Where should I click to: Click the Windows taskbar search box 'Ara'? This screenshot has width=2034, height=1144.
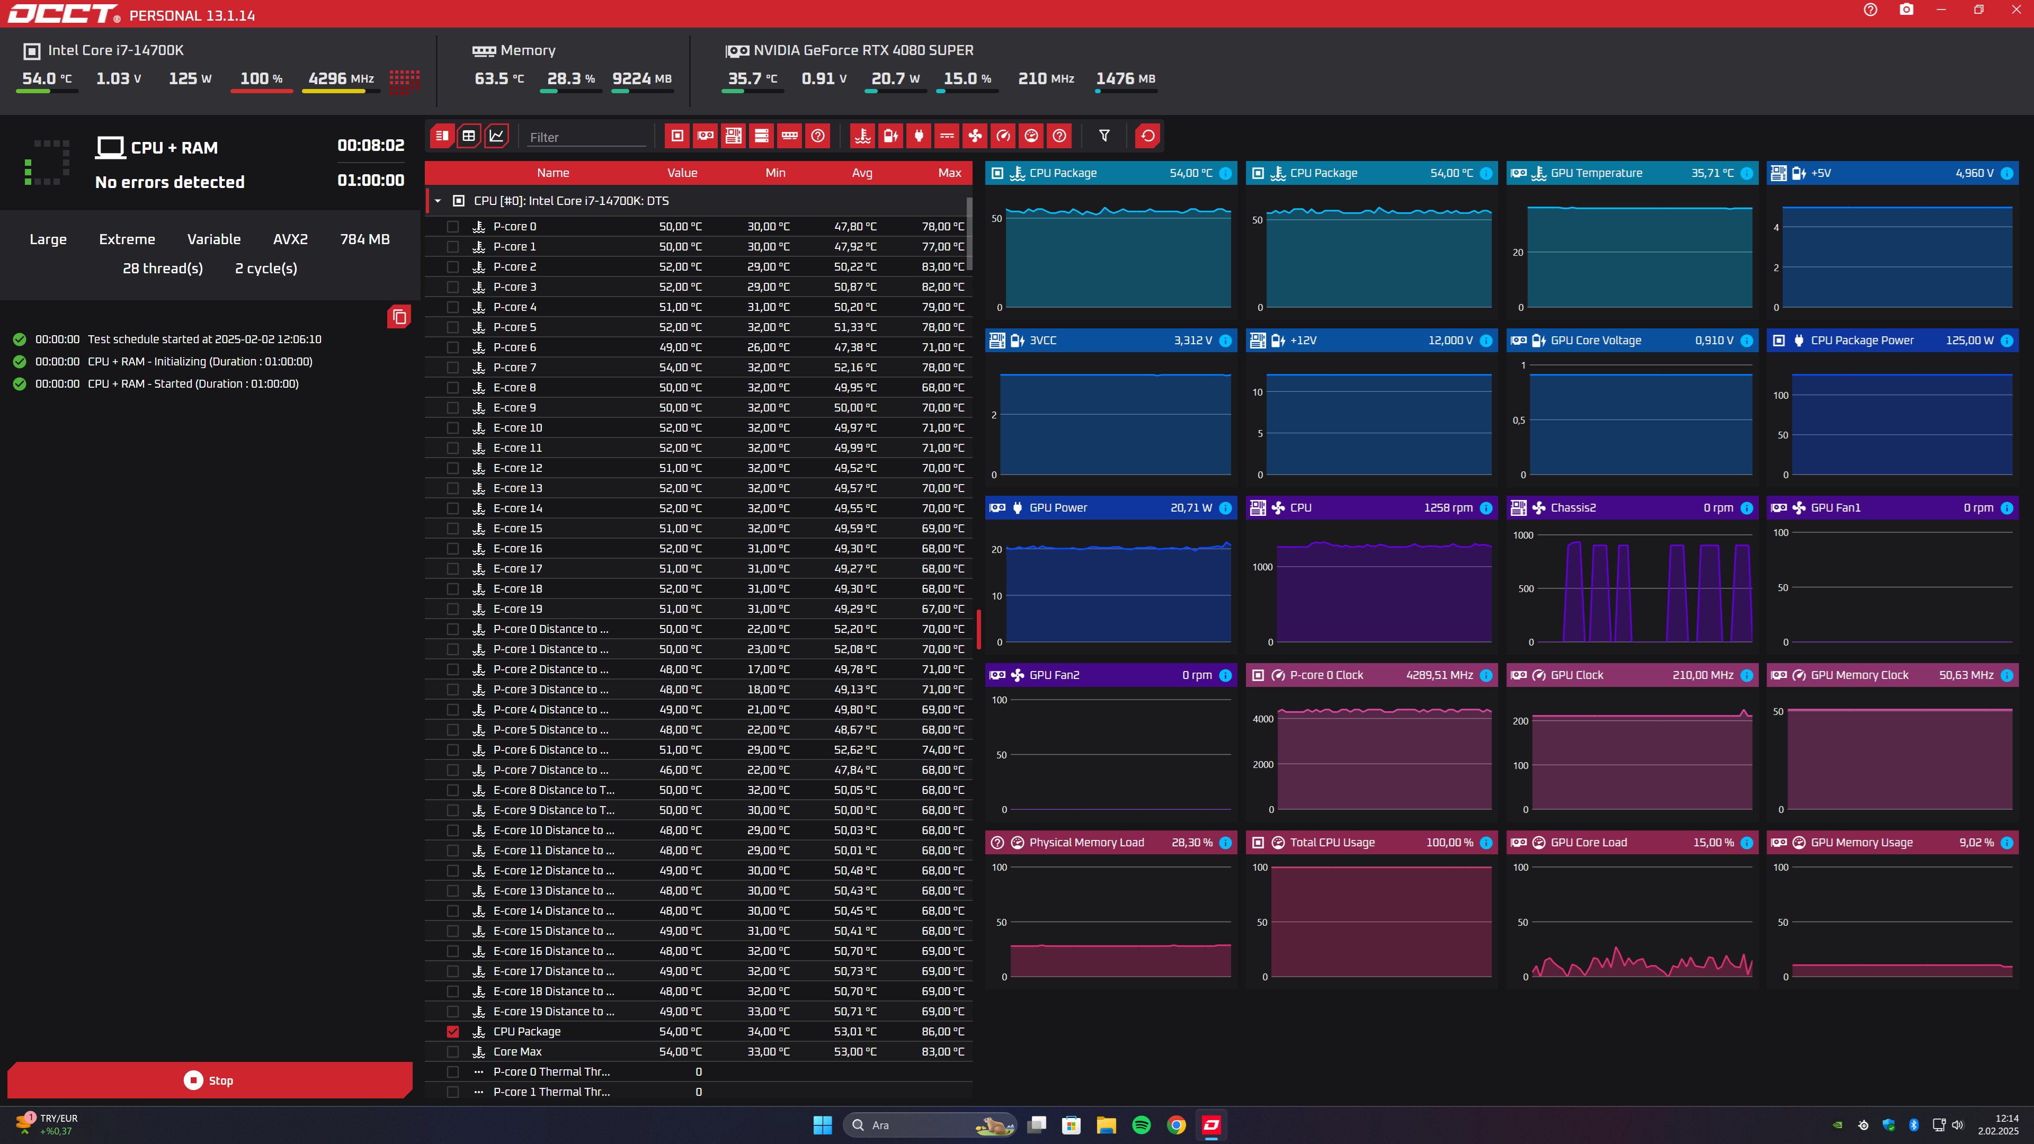click(930, 1125)
